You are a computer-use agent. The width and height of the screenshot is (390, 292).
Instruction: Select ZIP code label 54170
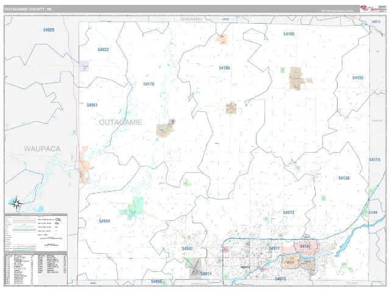149,84
